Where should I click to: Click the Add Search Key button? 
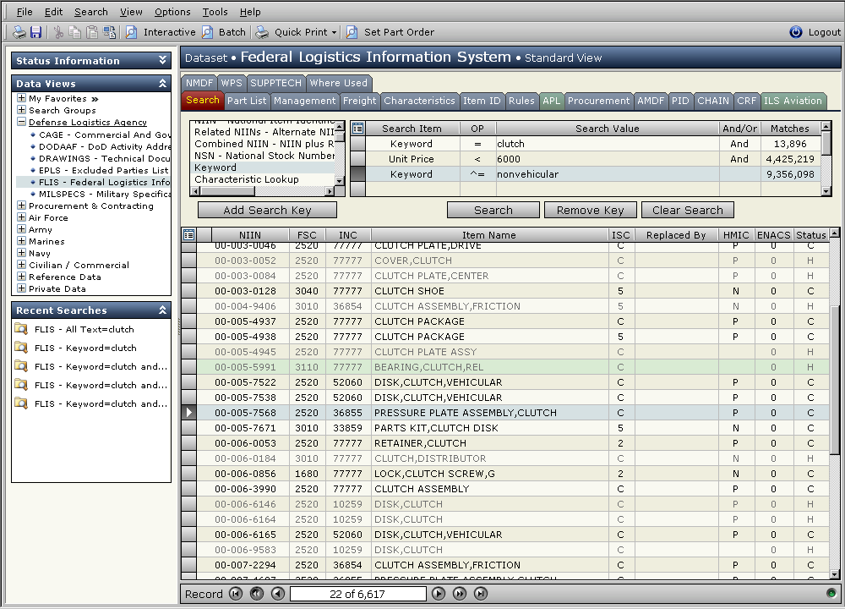[x=267, y=210]
